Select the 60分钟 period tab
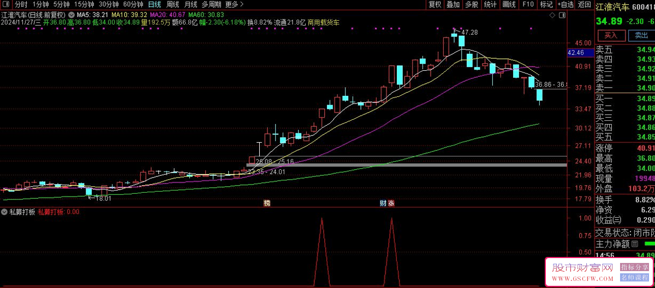The image size is (655, 288). pos(133,4)
